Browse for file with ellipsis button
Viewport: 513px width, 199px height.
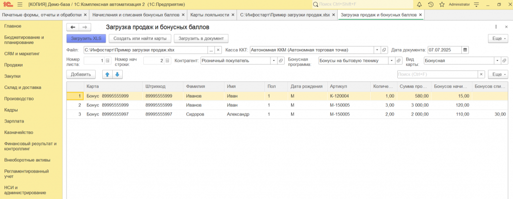[211, 50]
